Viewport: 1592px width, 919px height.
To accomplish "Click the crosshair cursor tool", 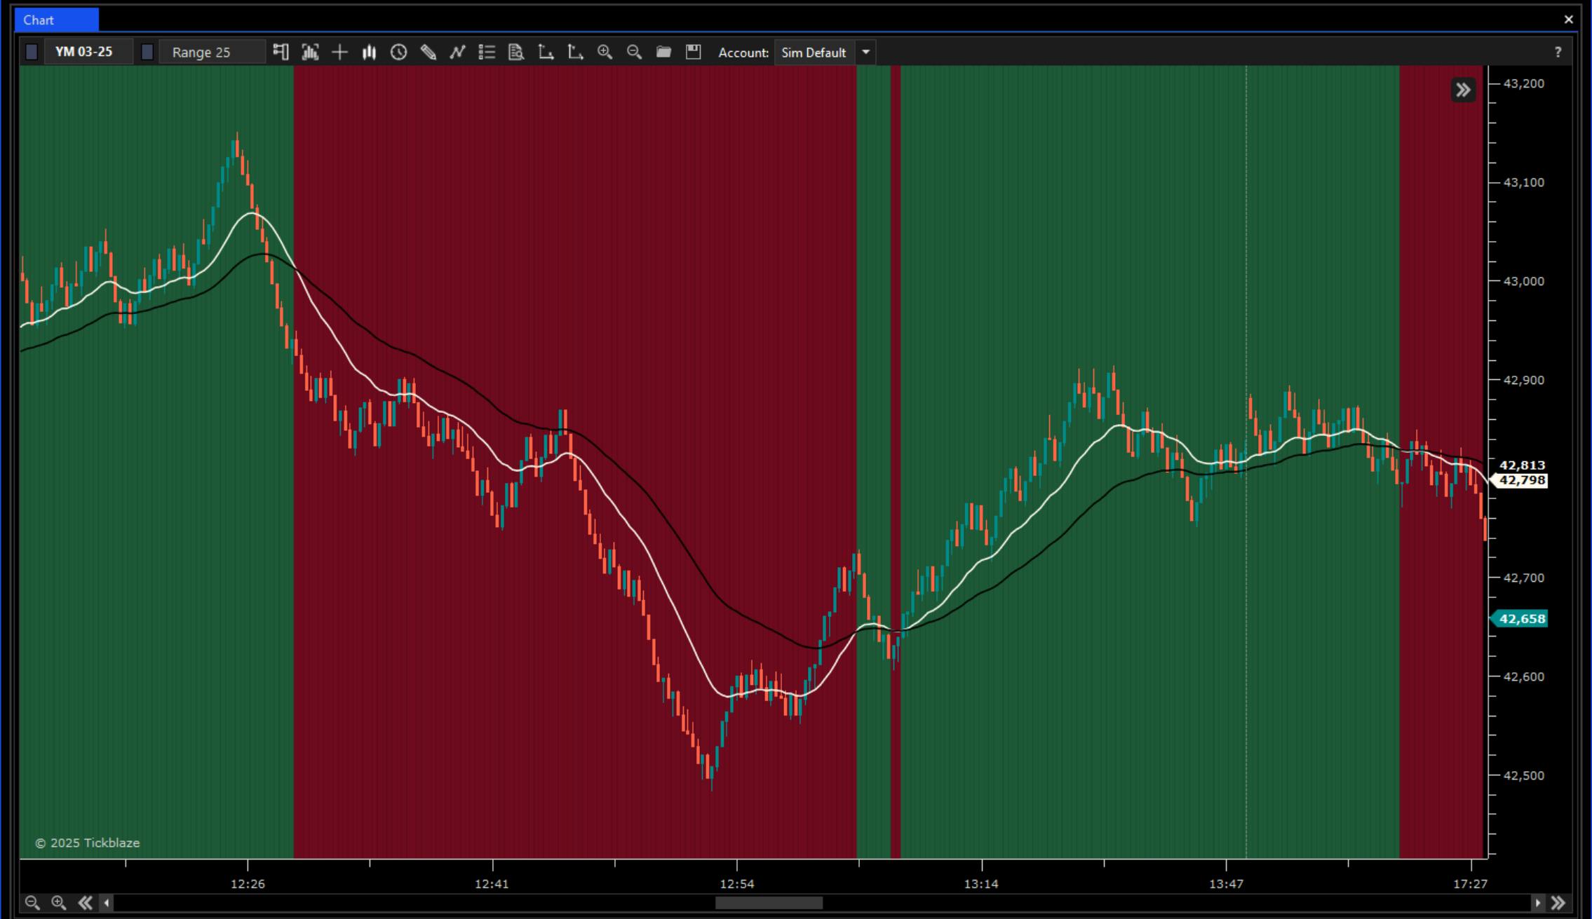I will pos(339,52).
